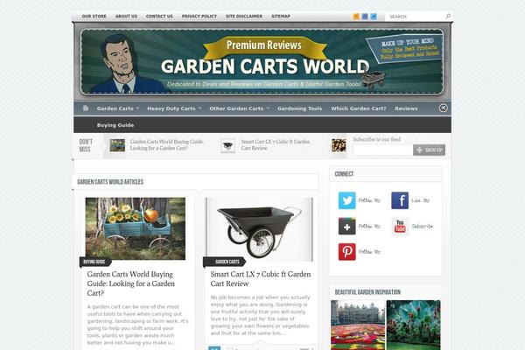Open the Contact Us link
This screenshot has height=350, width=525.
(x=159, y=16)
